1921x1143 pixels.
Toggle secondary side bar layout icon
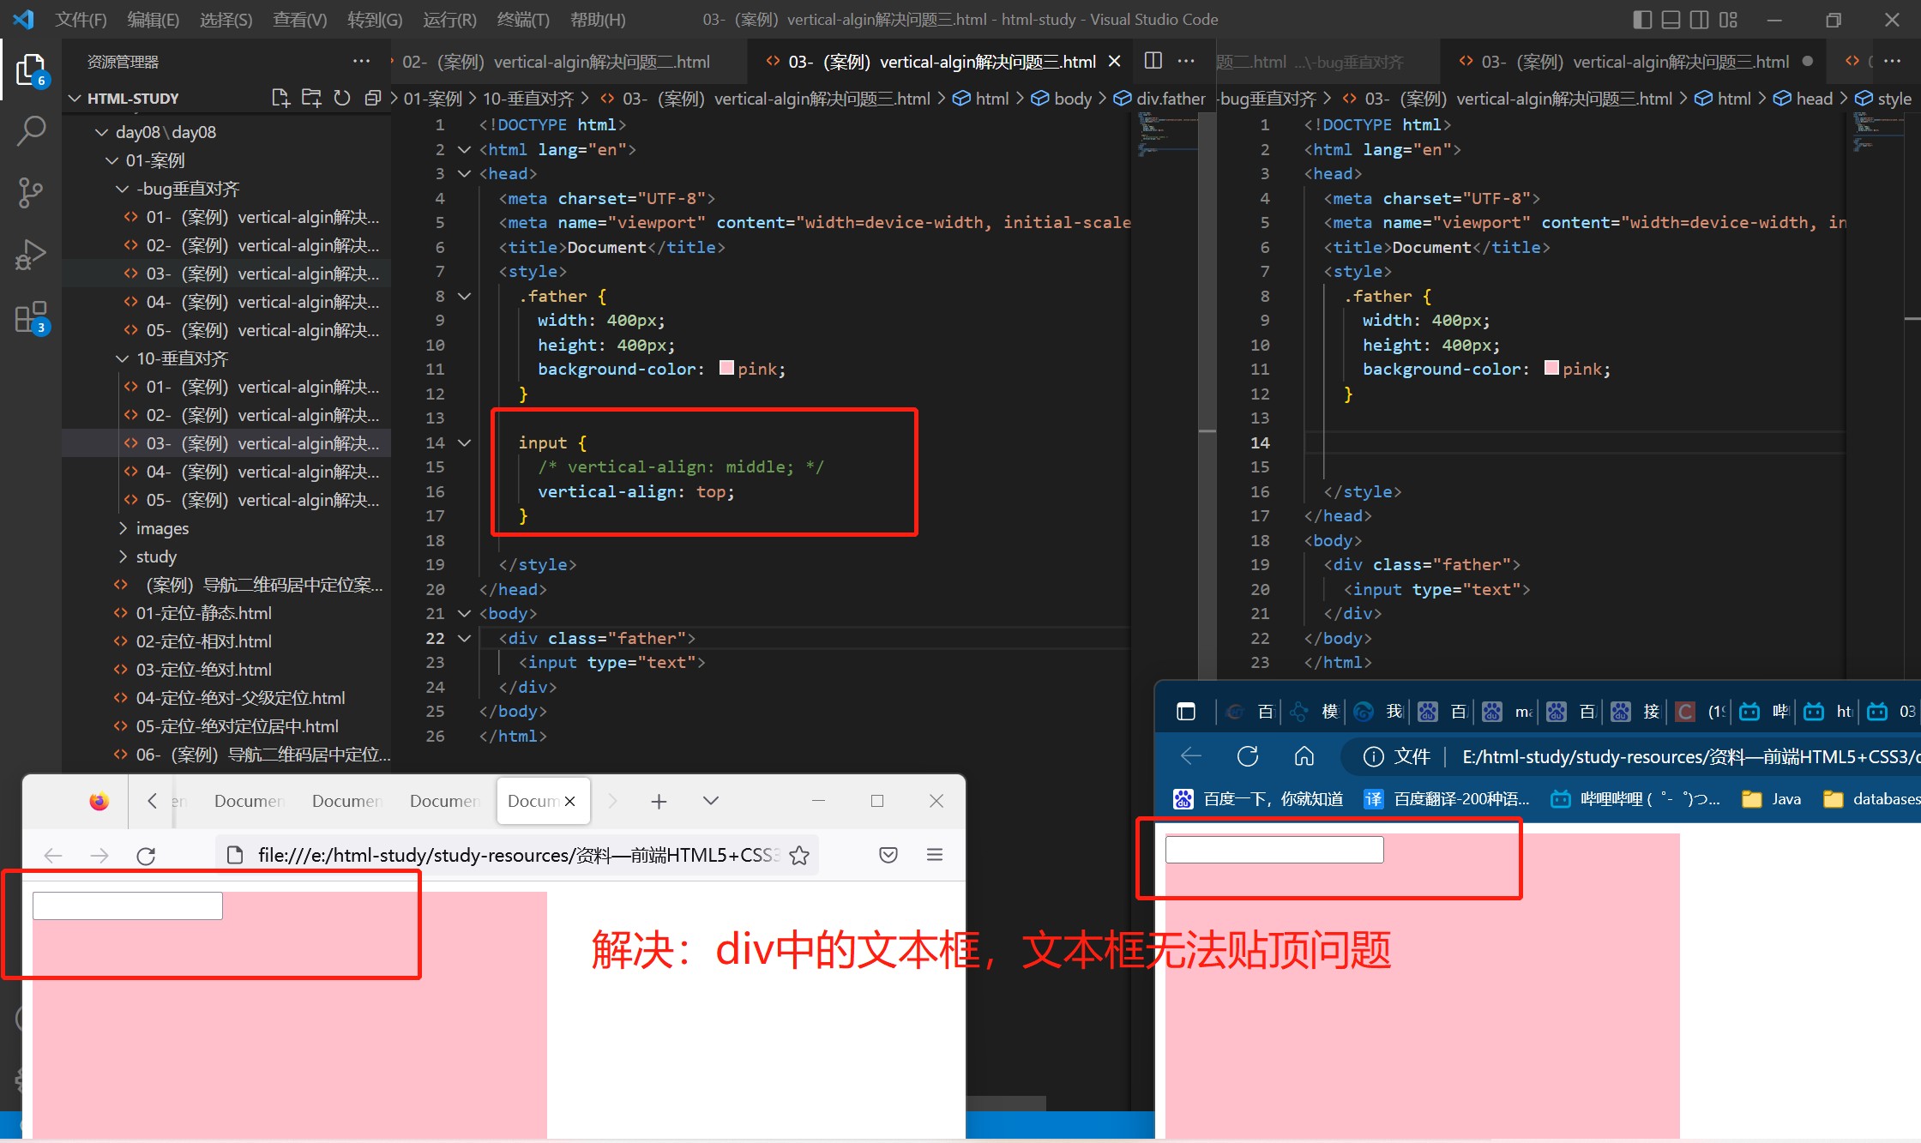(x=1699, y=19)
